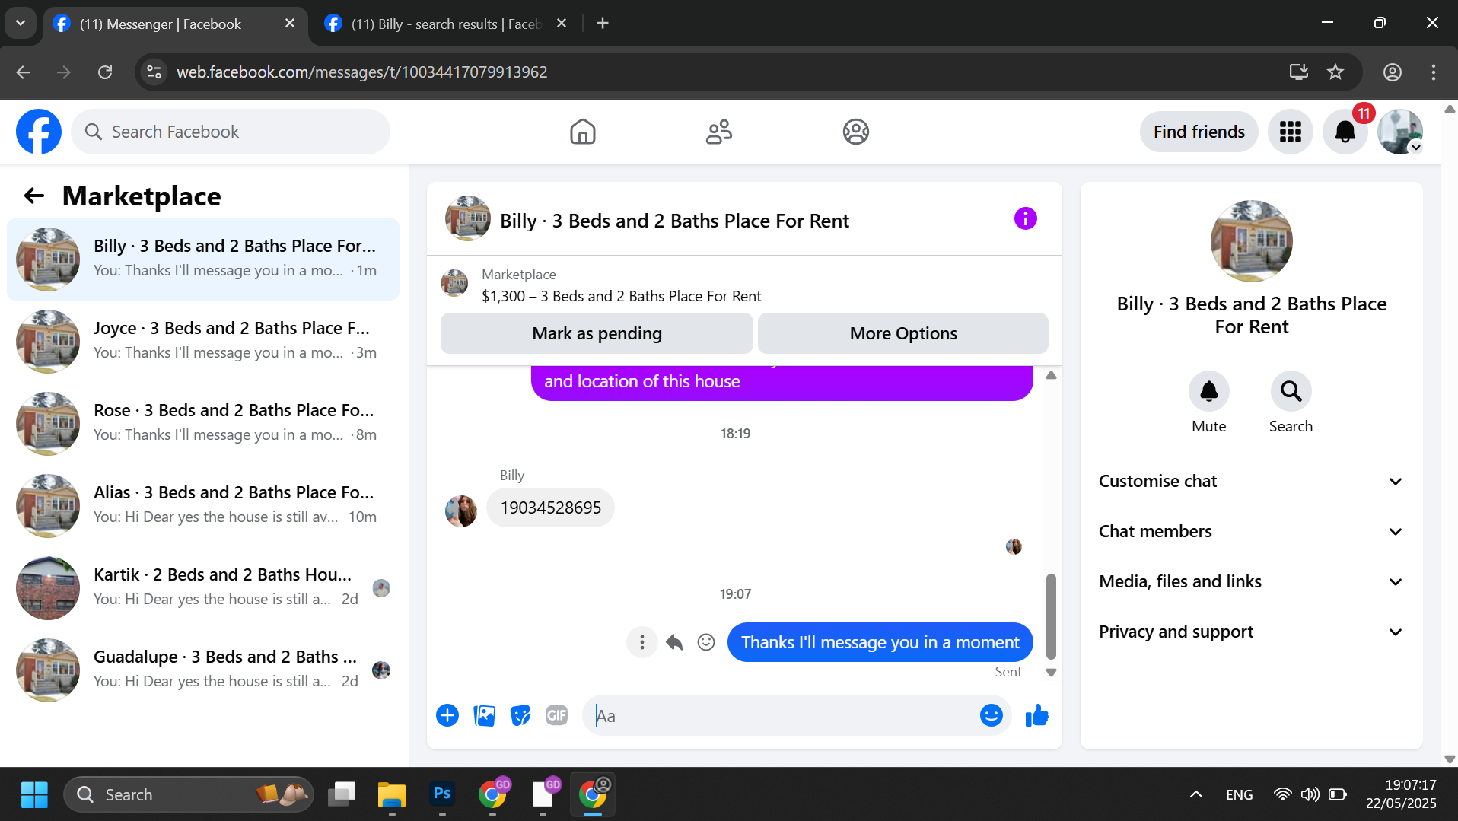This screenshot has height=821, width=1458.
Task: Click More Options button
Action: pos(903,333)
